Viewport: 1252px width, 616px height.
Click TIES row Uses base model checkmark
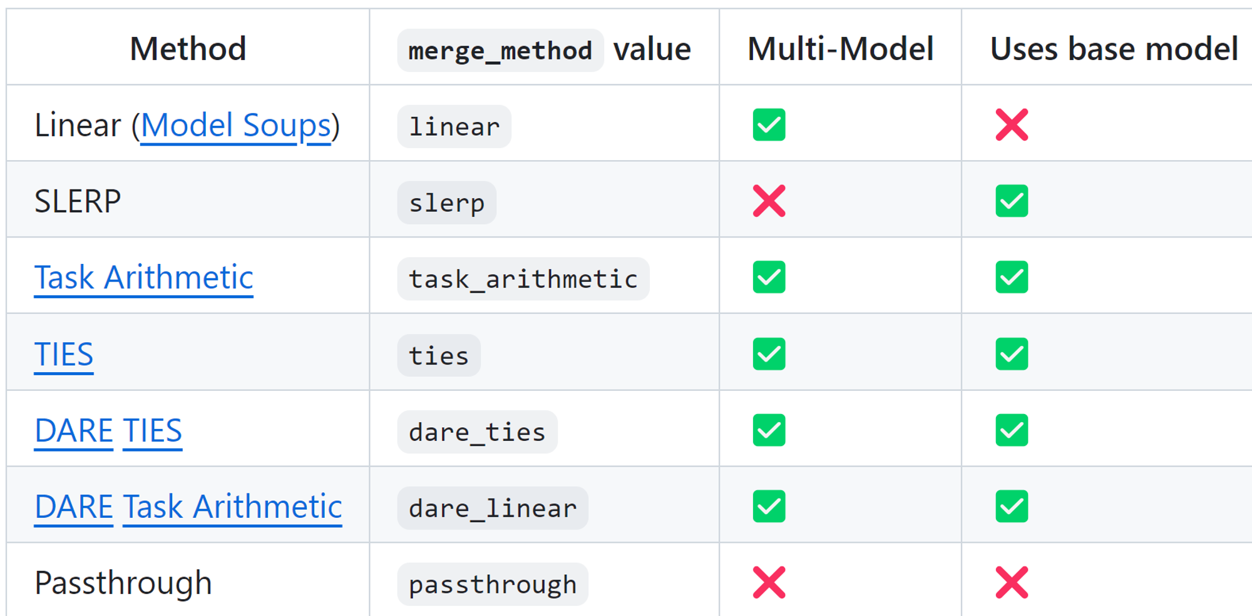click(1012, 354)
